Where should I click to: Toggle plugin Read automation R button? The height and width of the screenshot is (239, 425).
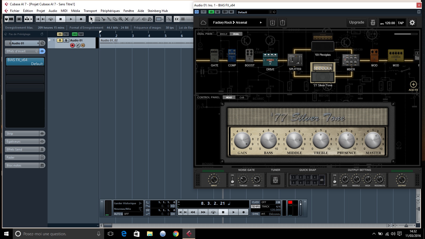[x=211, y=12]
